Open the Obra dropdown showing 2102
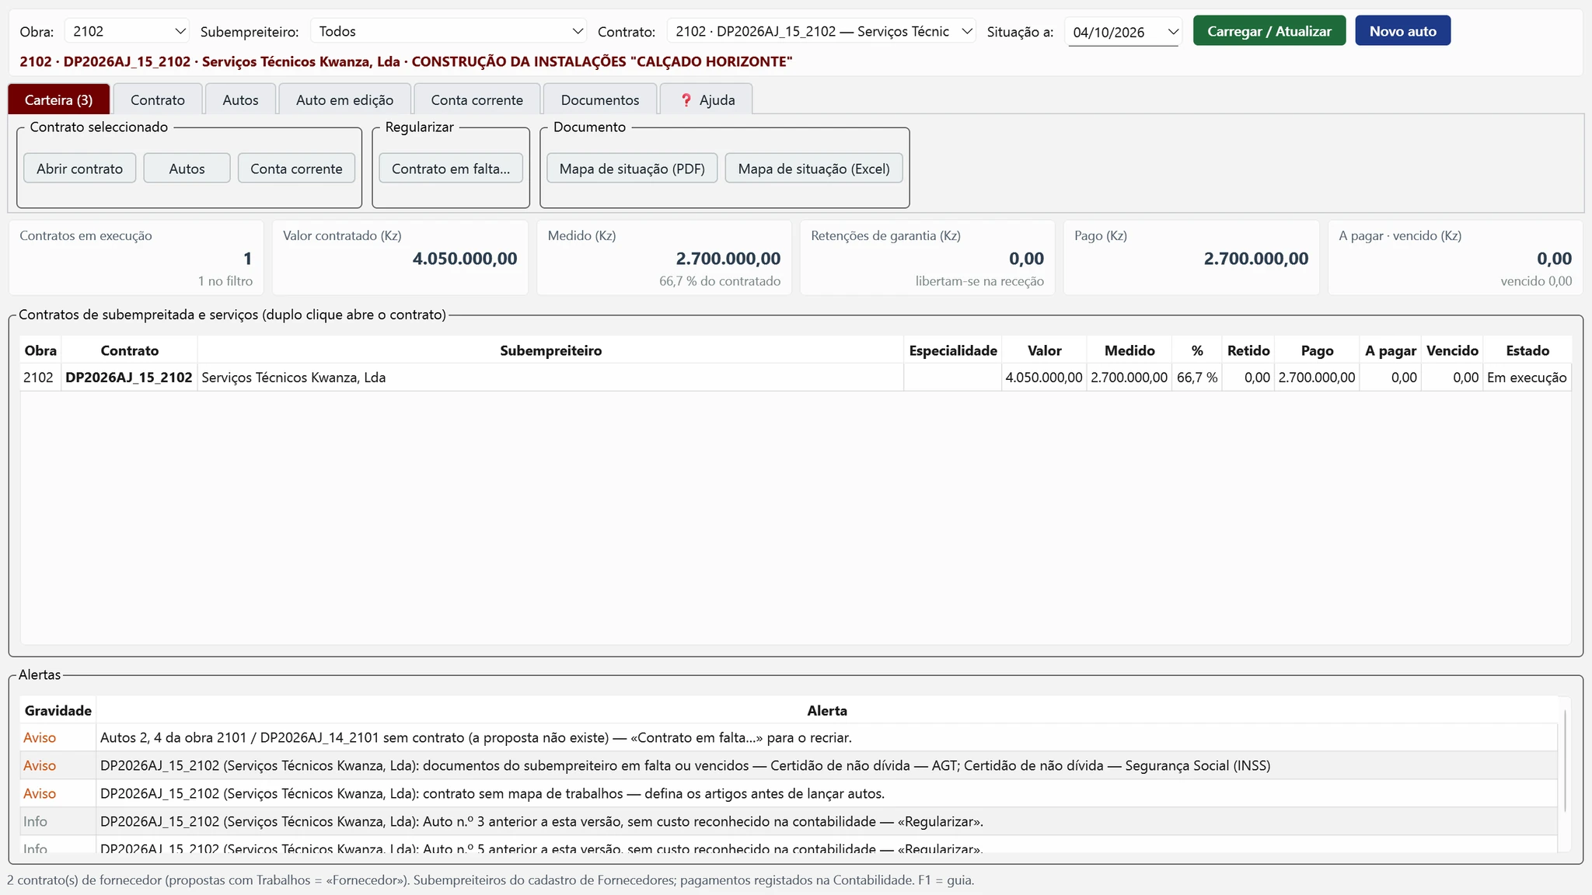 [x=127, y=31]
